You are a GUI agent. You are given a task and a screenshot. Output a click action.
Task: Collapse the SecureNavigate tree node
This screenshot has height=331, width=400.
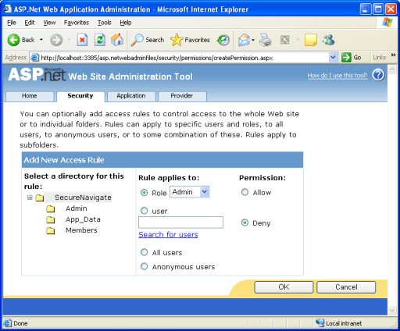click(30, 198)
